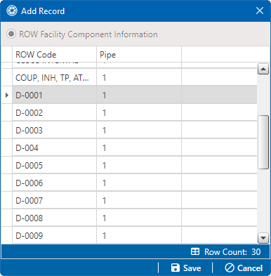Cancel adding the record
This screenshot has width=271, height=276.
pyautogui.click(x=244, y=268)
